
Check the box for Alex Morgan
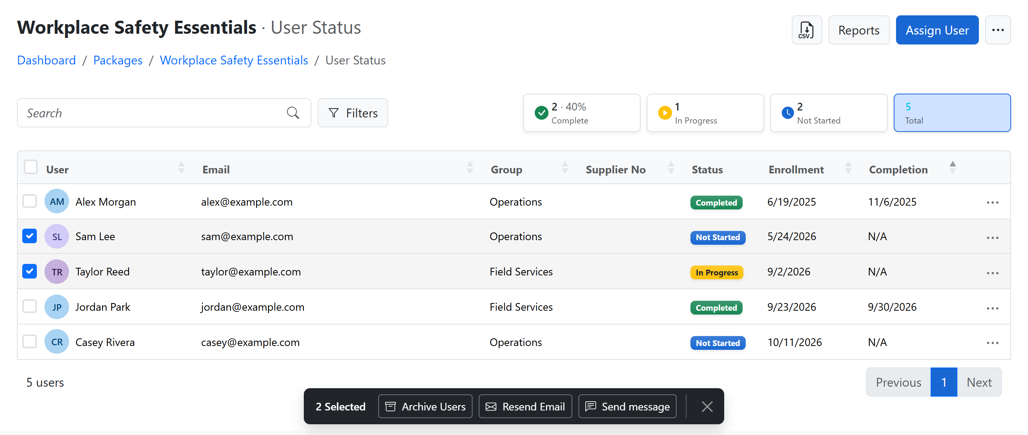[30, 201]
